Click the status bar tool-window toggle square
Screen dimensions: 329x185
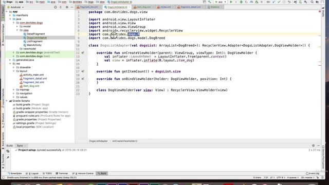pyautogui.click(x=3, y=178)
